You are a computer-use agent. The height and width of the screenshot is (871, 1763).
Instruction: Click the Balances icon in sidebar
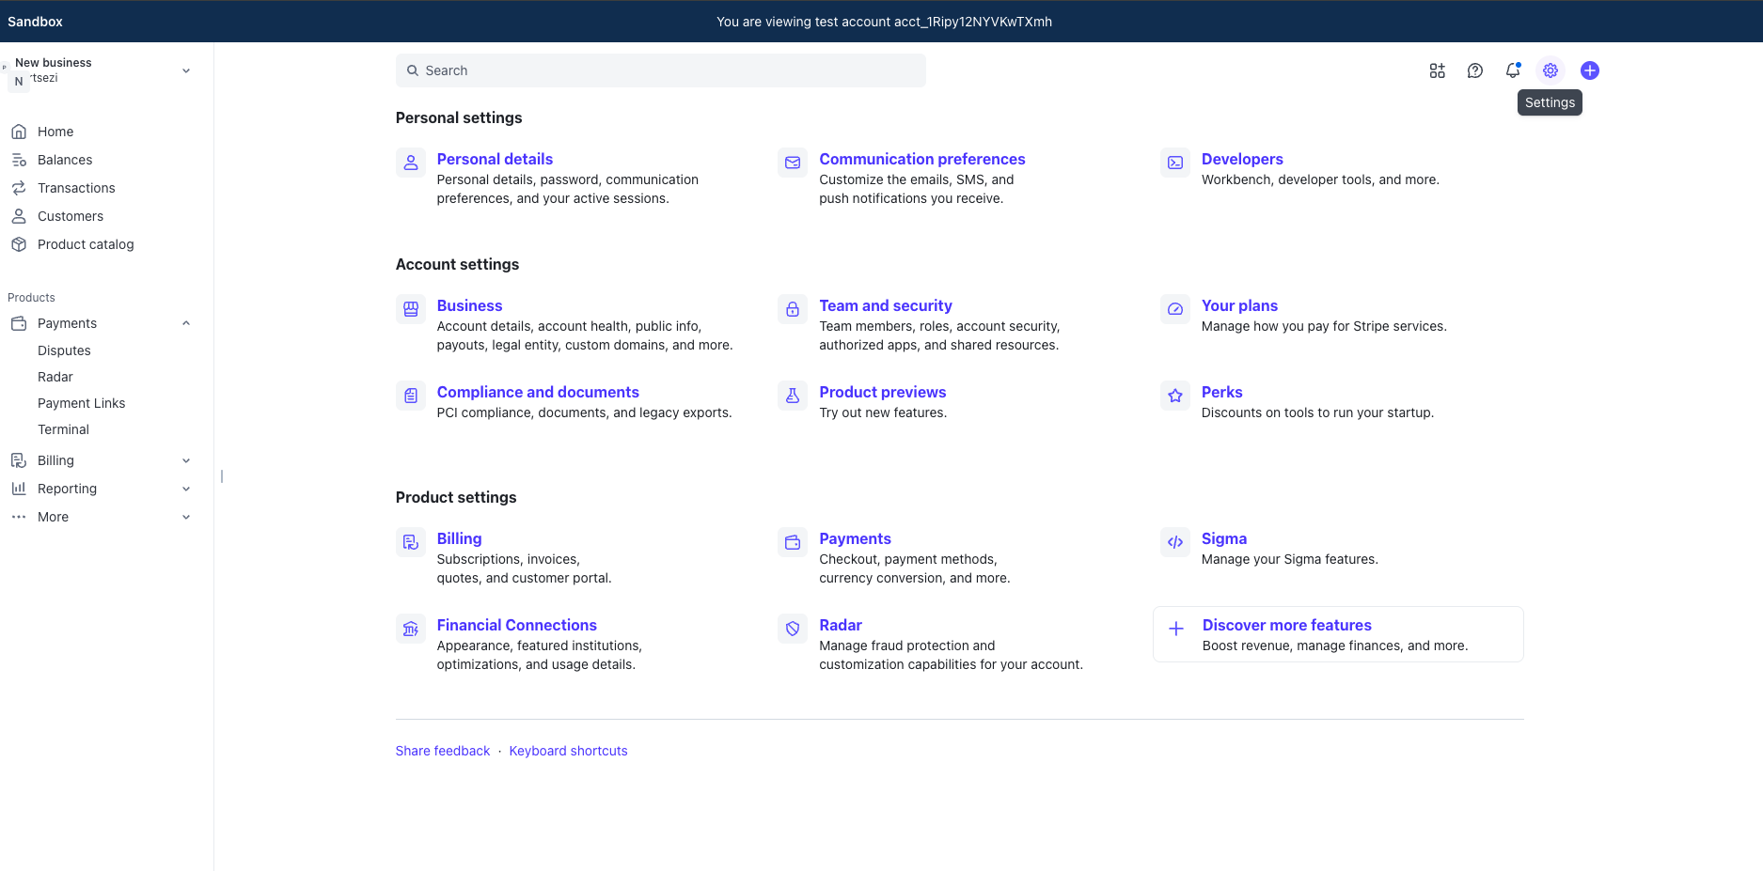19,160
